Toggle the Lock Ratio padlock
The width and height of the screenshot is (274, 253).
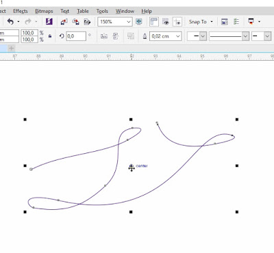50,36
